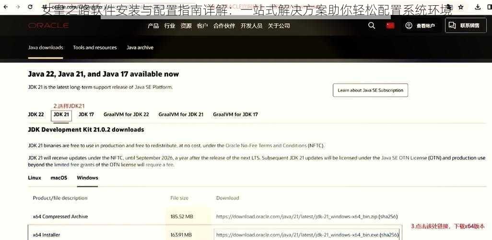Click the Oracle logo
This screenshot has height=240, width=492.
48,26
